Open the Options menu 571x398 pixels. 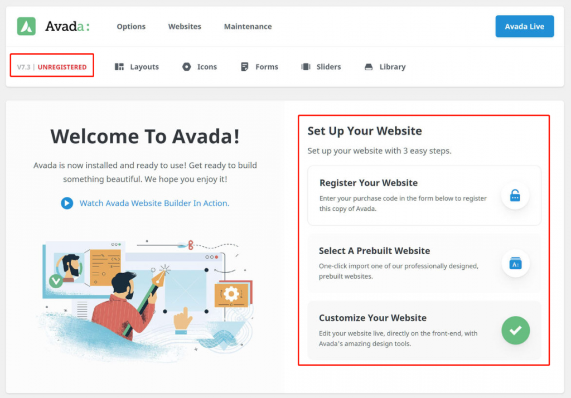click(x=131, y=26)
